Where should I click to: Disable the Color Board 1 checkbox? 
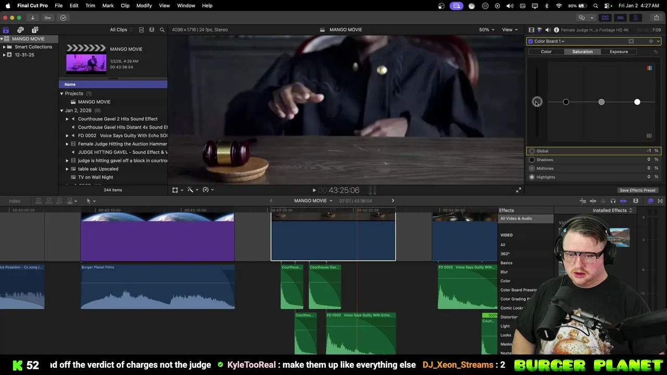(530, 41)
